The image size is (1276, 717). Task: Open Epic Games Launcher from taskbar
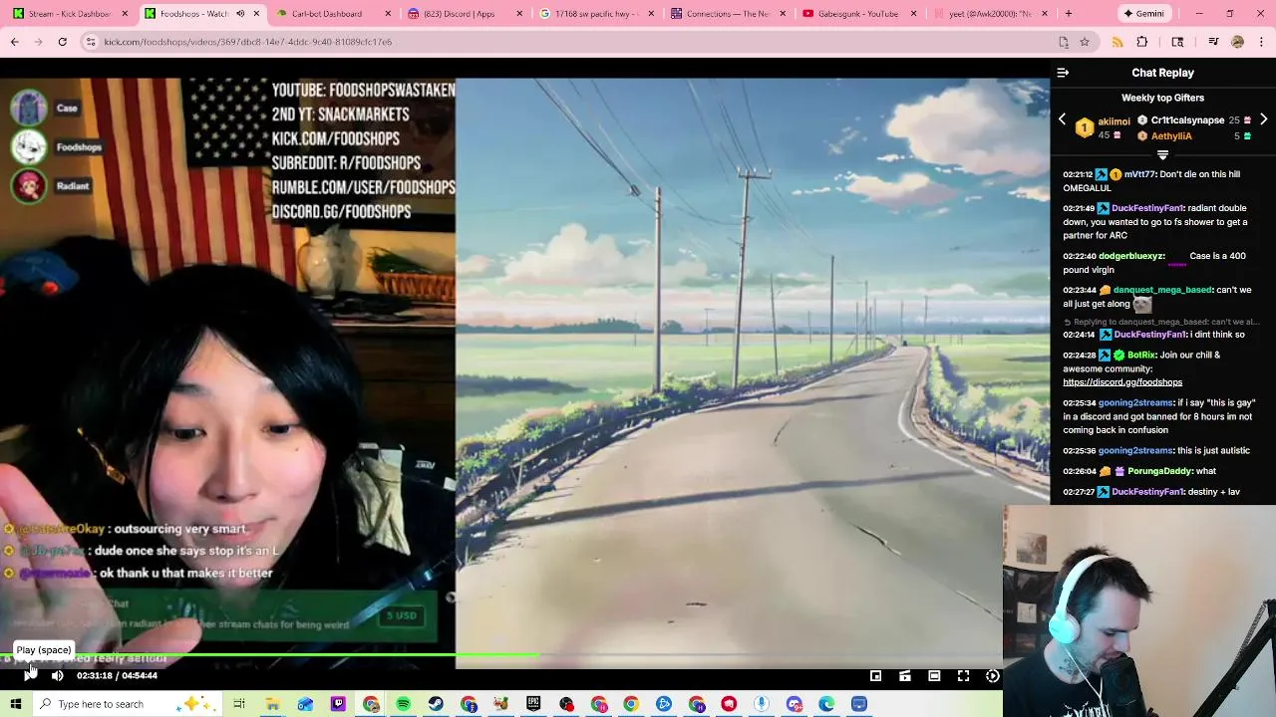[533, 704]
